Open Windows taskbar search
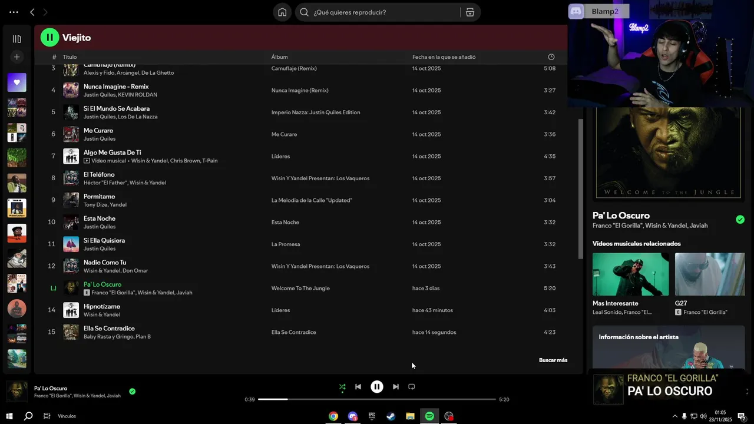 (x=28, y=416)
